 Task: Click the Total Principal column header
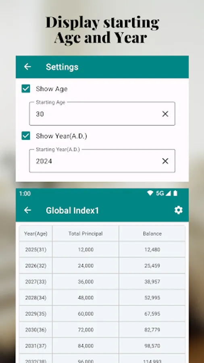tap(85, 234)
